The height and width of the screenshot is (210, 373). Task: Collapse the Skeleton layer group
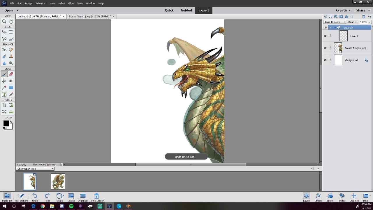(335, 28)
